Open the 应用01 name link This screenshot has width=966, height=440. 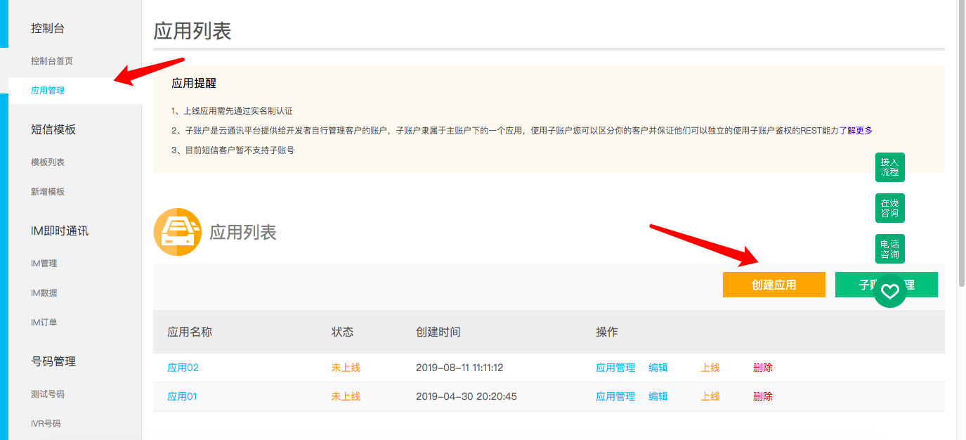coord(182,396)
